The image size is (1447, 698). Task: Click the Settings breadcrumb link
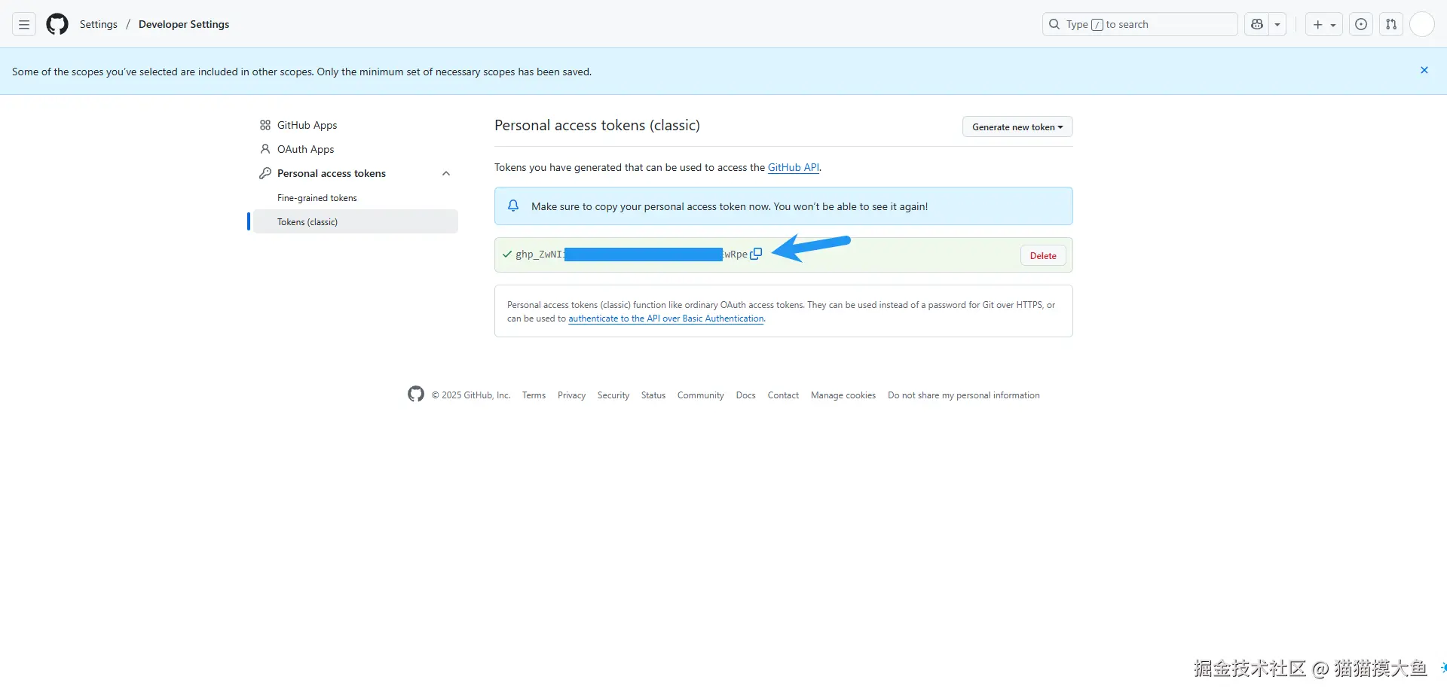click(99, 24)
